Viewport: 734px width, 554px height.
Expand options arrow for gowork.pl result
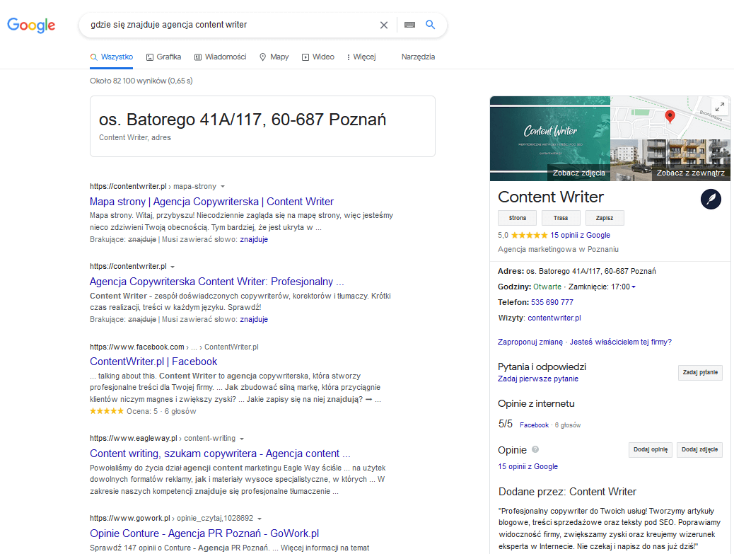[x=260, y=519]
